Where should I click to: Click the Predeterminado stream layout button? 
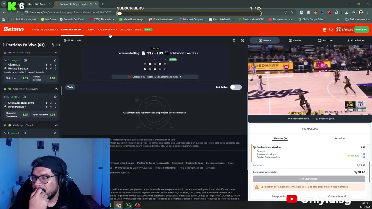click(x=298, y=119)
